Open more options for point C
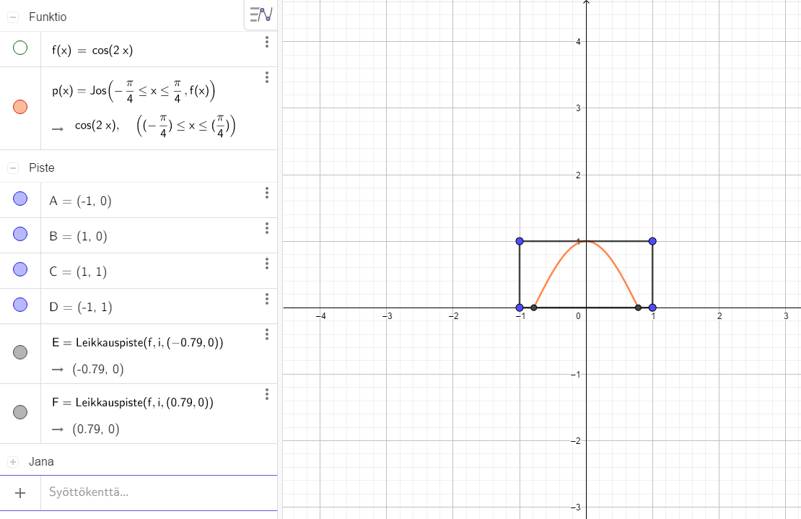 [267, 263]
